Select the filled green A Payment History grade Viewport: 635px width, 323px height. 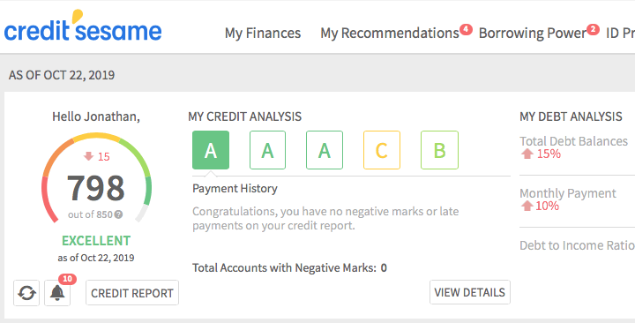[x=211, y=150]
